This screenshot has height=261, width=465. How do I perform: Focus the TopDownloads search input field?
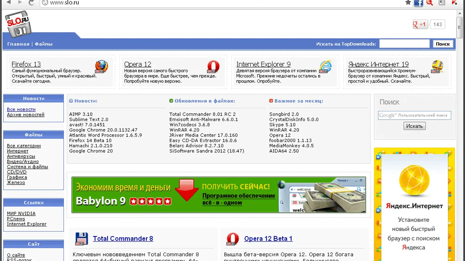pos(404,44)
